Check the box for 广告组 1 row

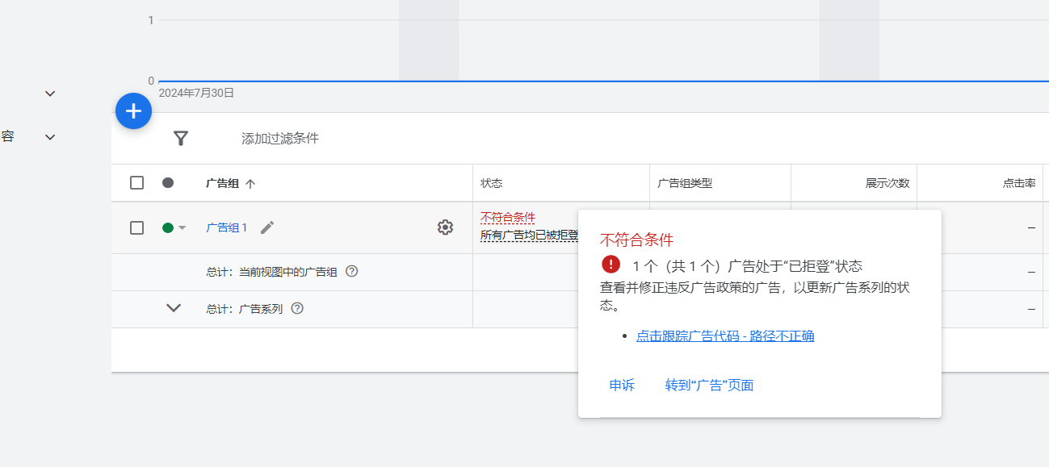(x=137, y=227)
